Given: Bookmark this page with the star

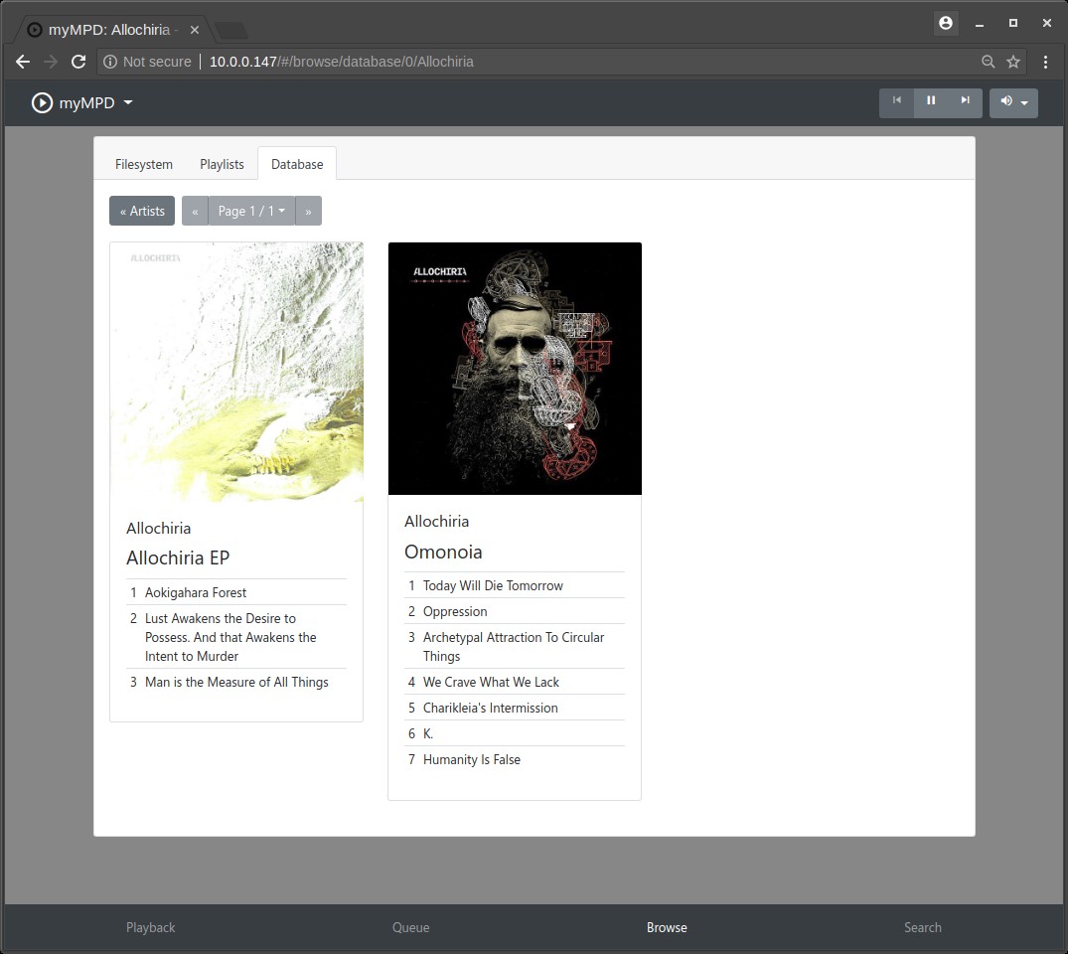Looking at the screenshot, I should (x=1013, y=62).
